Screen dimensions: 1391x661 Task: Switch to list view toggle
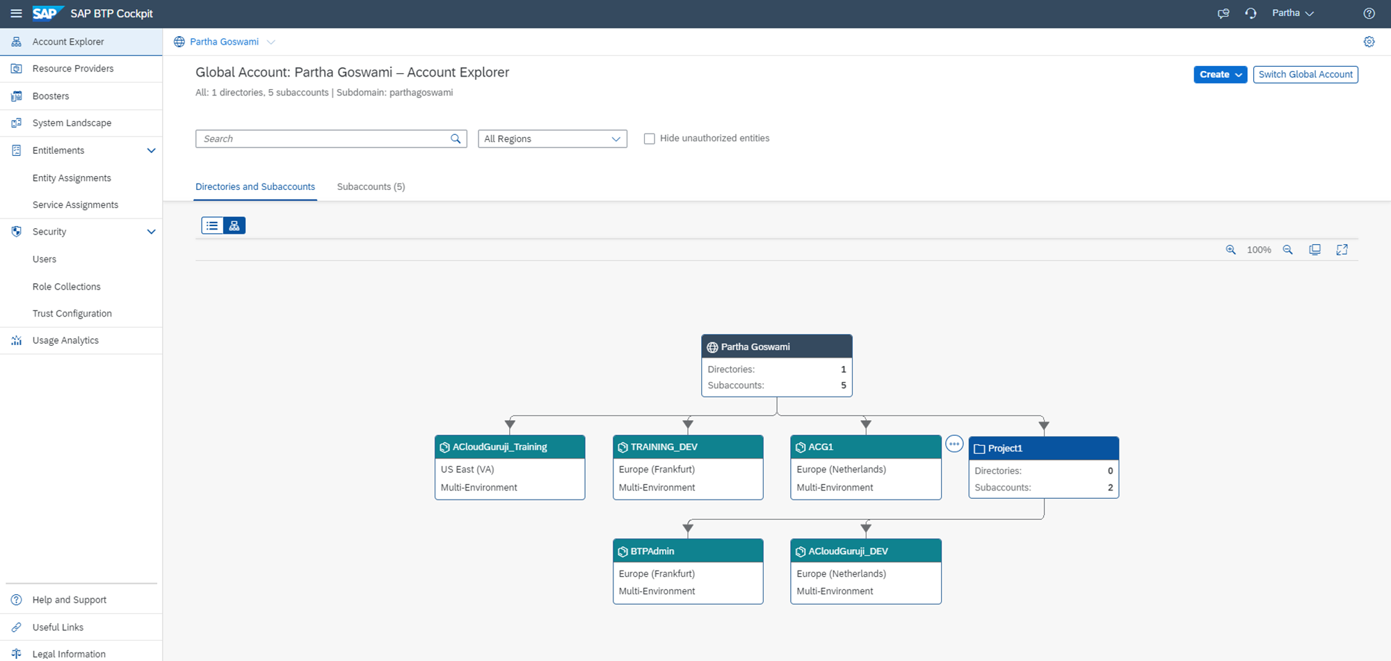coord(212,225)
